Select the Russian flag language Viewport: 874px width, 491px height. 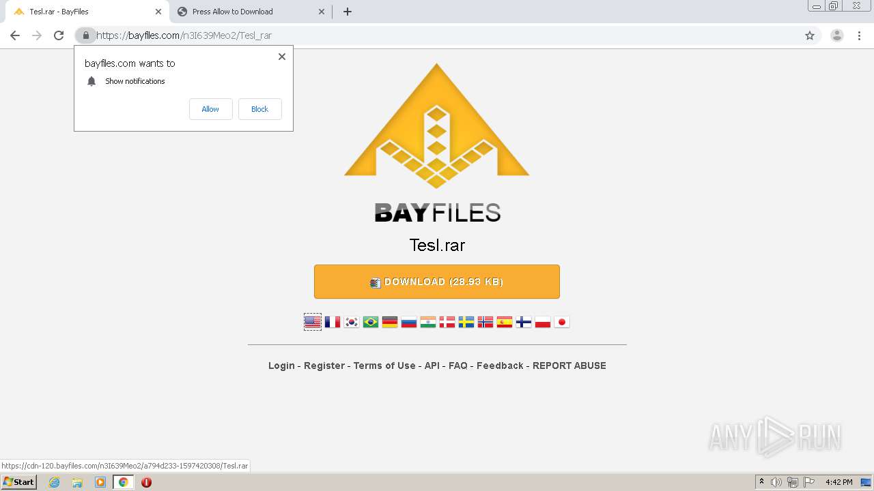[x=409, y=322]
